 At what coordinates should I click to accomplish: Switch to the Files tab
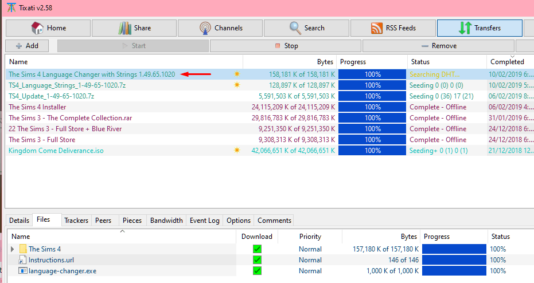43,219
